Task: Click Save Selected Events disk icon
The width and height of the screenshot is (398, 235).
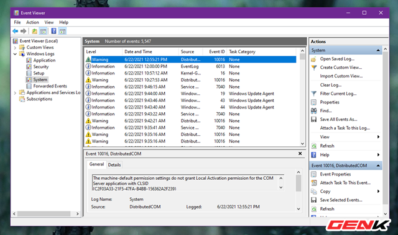Action: [x=314, y=200]
